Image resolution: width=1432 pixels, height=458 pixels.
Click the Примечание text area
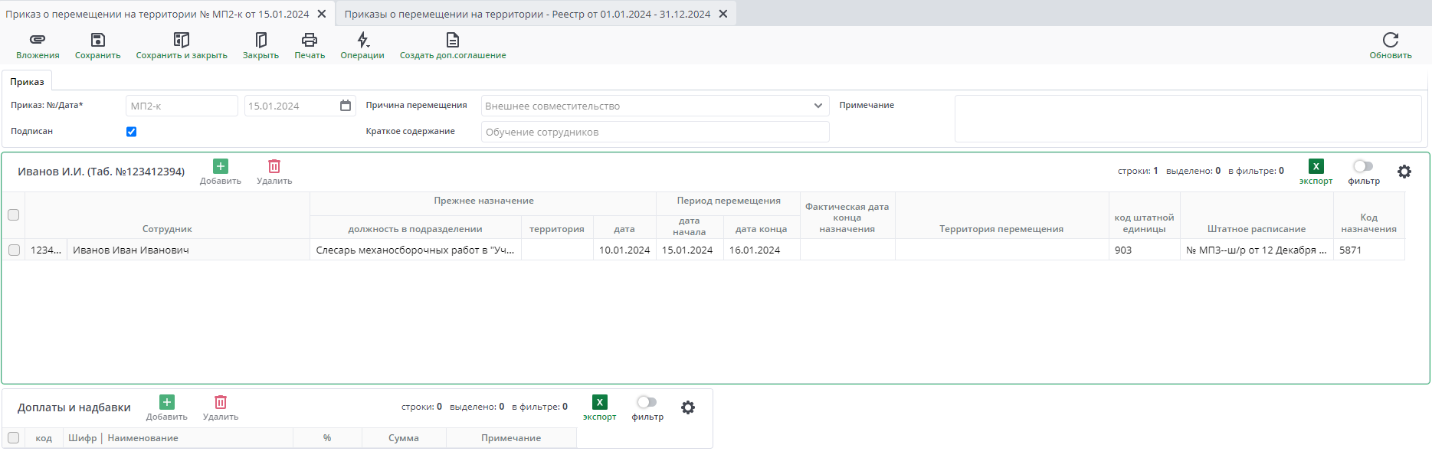click(1188, 119)
